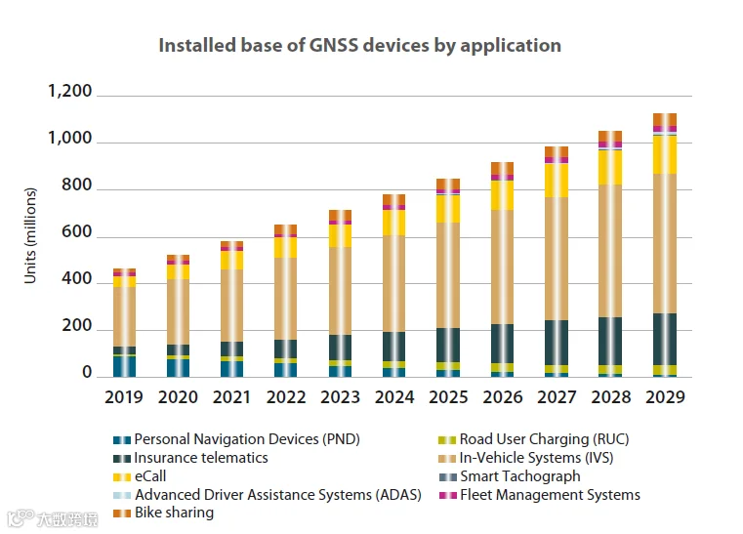Click the 2026 x-axis label
743x534 pixels.
[502, 397]
